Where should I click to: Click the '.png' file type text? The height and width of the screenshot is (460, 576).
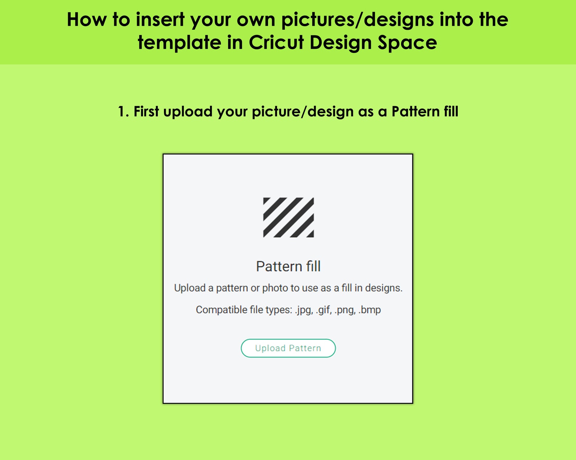pyautogui.click(x=345, y=310)
